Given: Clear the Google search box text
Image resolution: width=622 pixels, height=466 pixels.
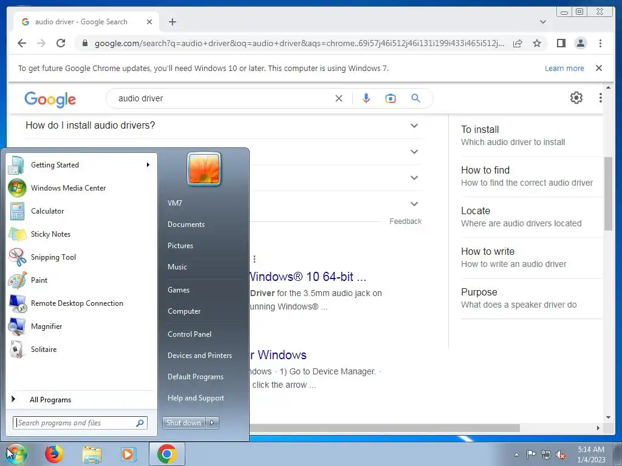Looking at the screenshot, I should pos(339,98).
